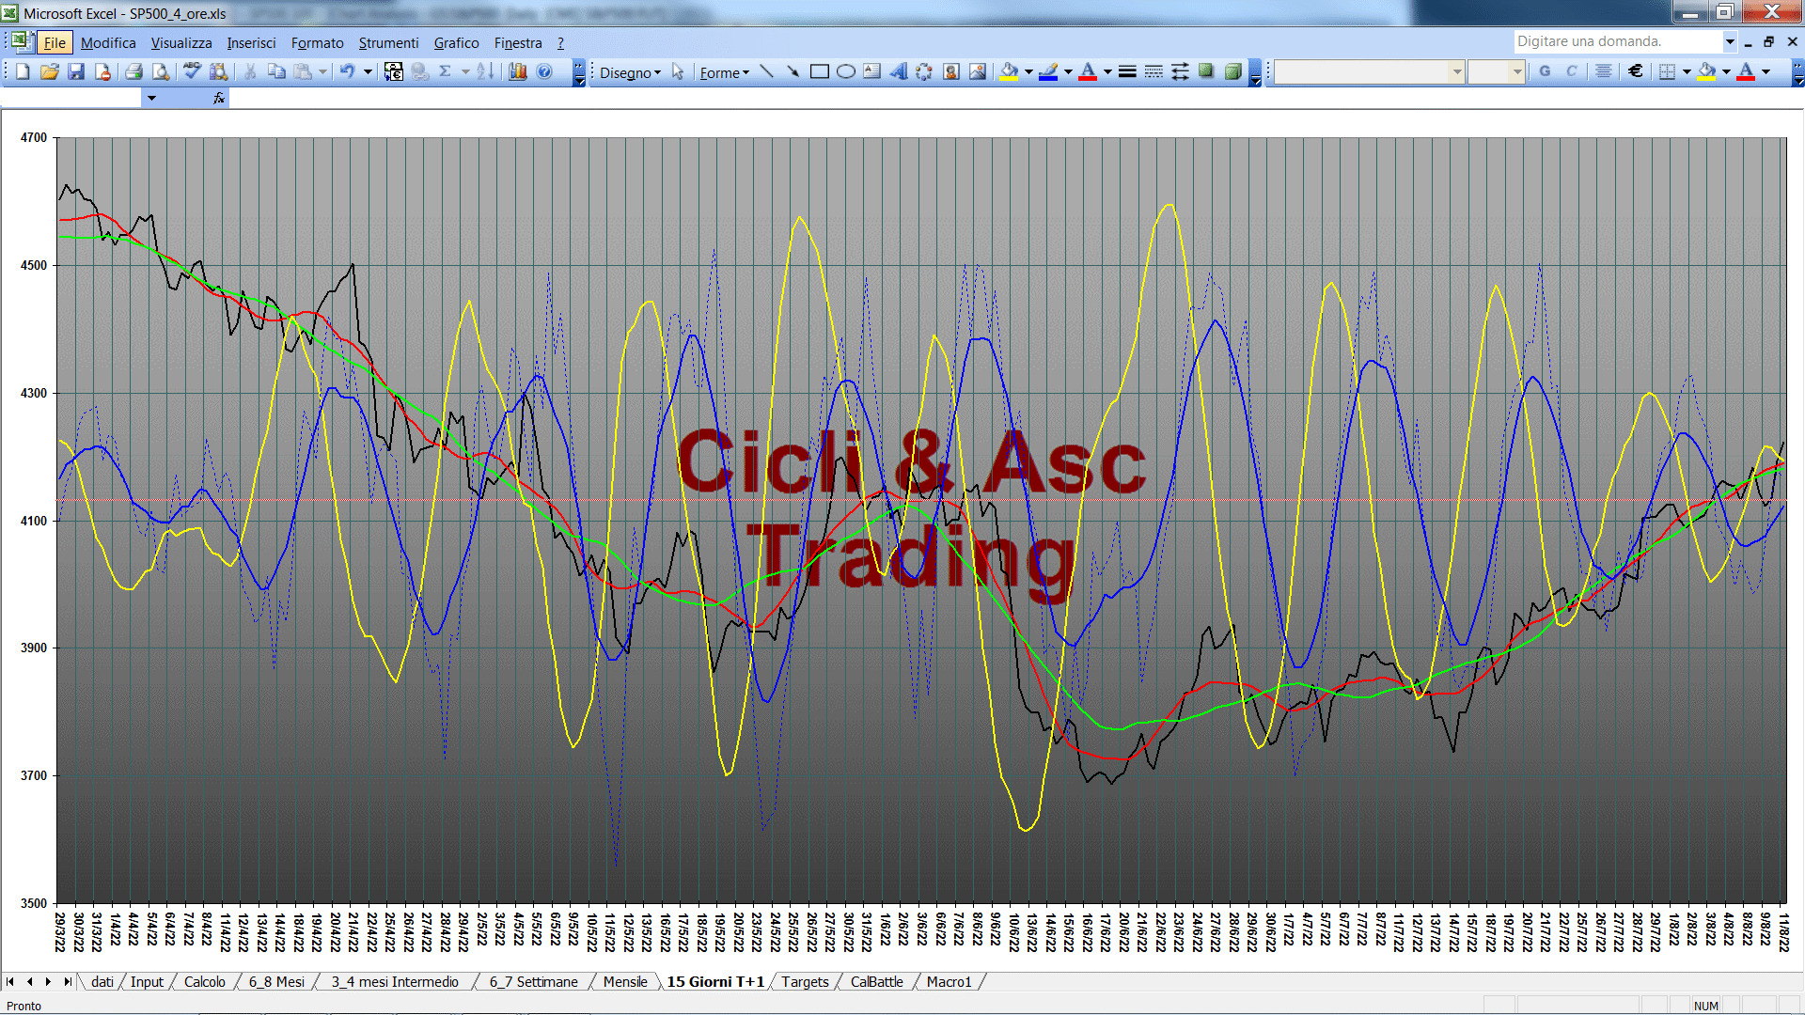Switch to the Mensile sheet tab

point(625,981)
